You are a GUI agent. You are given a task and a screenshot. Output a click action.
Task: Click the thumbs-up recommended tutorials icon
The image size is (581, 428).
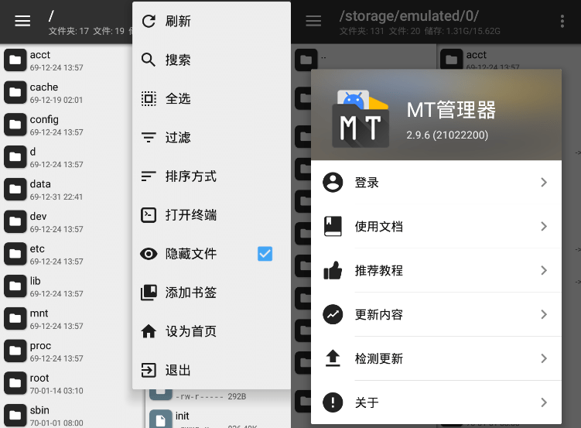[333, 271]
